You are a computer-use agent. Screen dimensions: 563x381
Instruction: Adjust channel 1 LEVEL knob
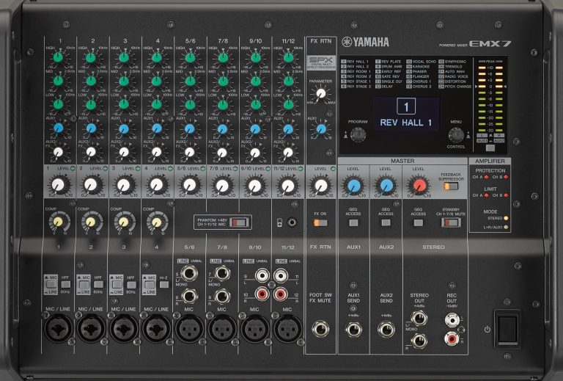click(58, 185)
